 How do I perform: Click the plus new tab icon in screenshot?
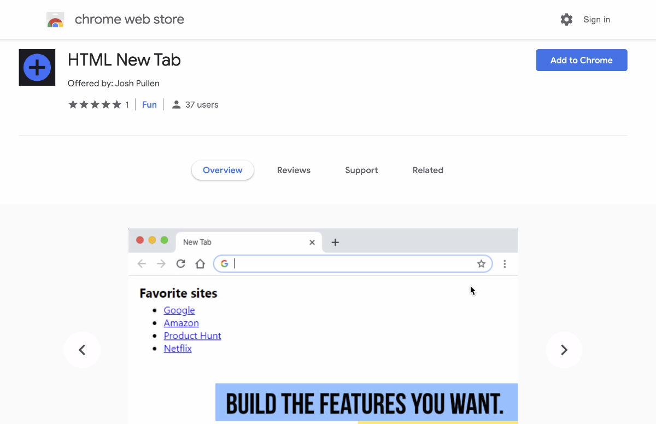tap(335, 242)
